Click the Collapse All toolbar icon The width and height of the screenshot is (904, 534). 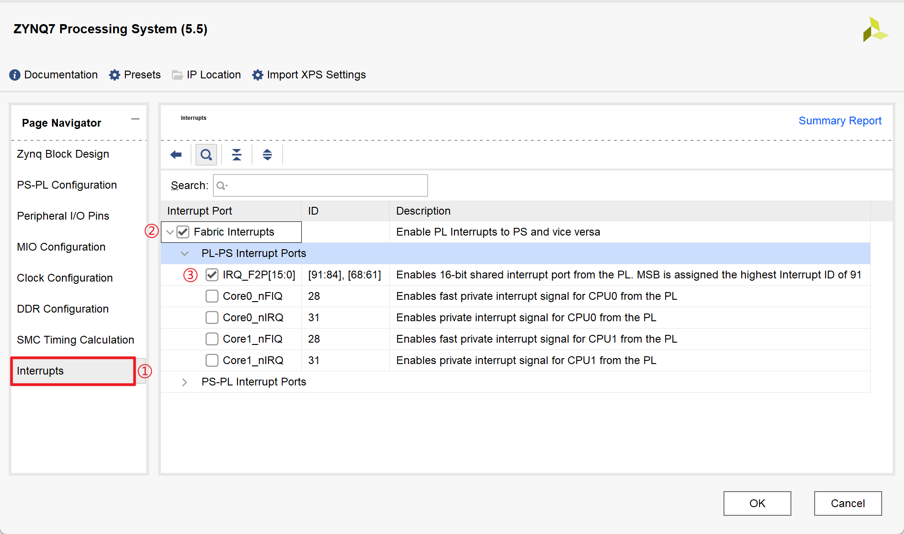pos(237,155)
